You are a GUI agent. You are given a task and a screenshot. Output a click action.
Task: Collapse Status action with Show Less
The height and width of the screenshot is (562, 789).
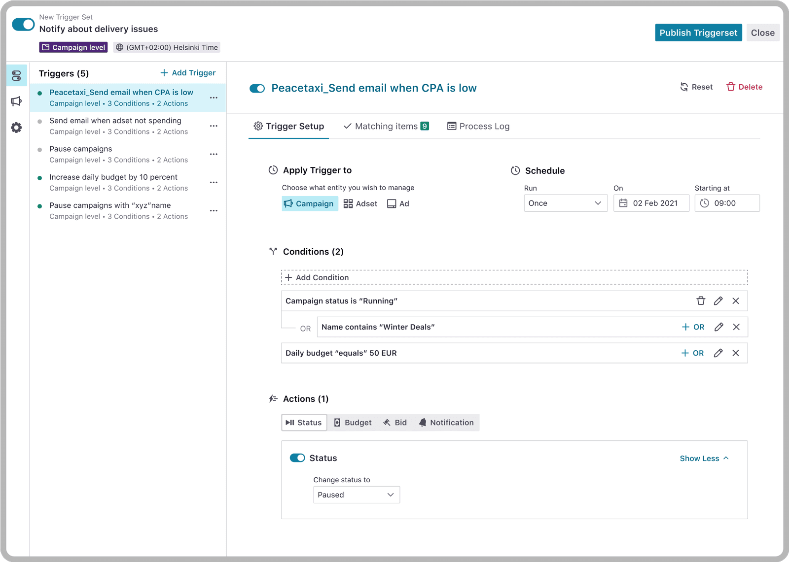coord(704,459)
